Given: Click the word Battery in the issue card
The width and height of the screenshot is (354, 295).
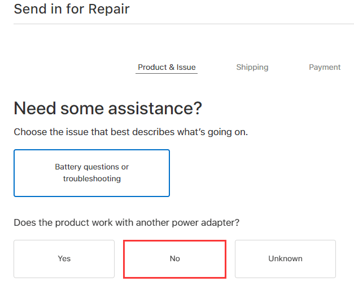Looking at the screenshot, I should [x=68, y=167].
